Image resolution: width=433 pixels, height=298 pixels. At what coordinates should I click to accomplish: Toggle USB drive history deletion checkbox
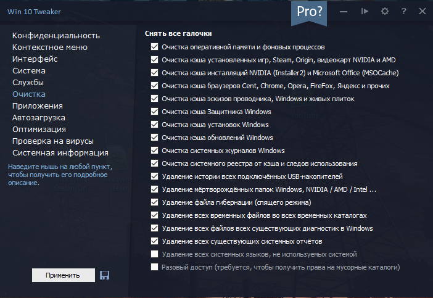pos(154,176)
